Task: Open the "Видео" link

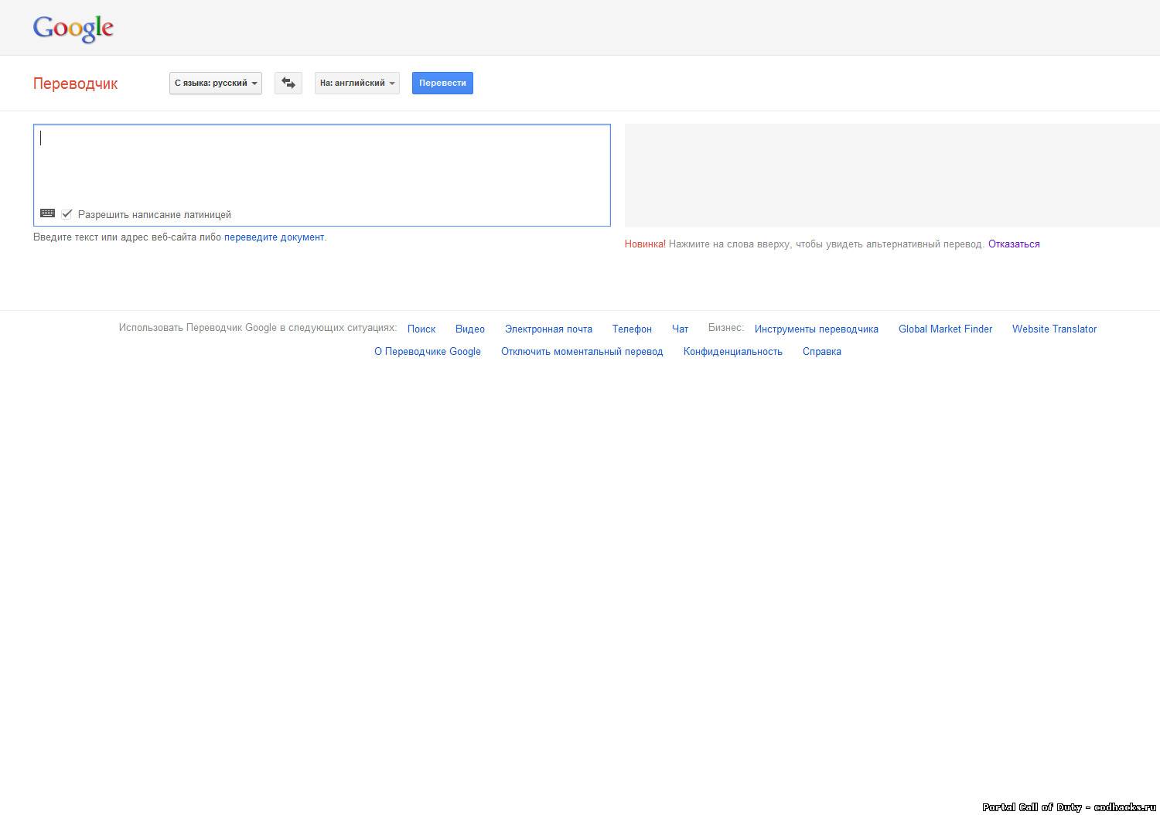Action: 470,329
